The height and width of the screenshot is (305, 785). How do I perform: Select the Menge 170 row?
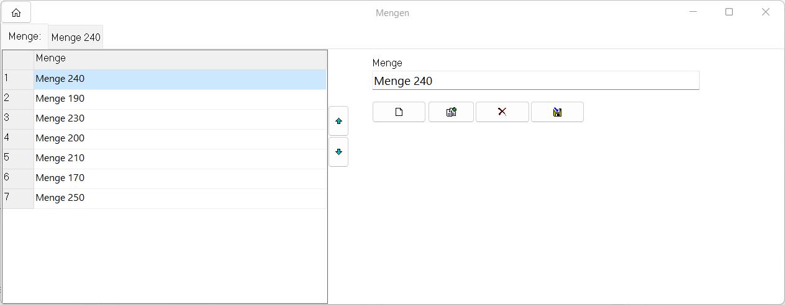[180, 179]
